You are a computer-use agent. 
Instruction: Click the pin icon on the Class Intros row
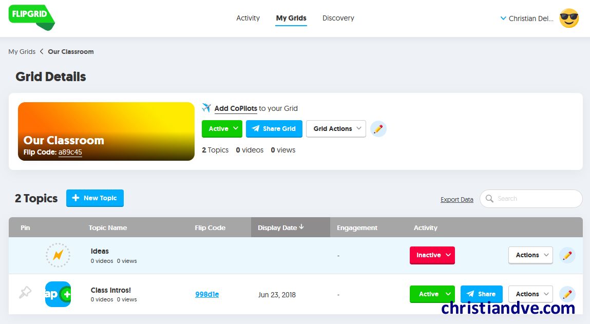coord(25,293)
